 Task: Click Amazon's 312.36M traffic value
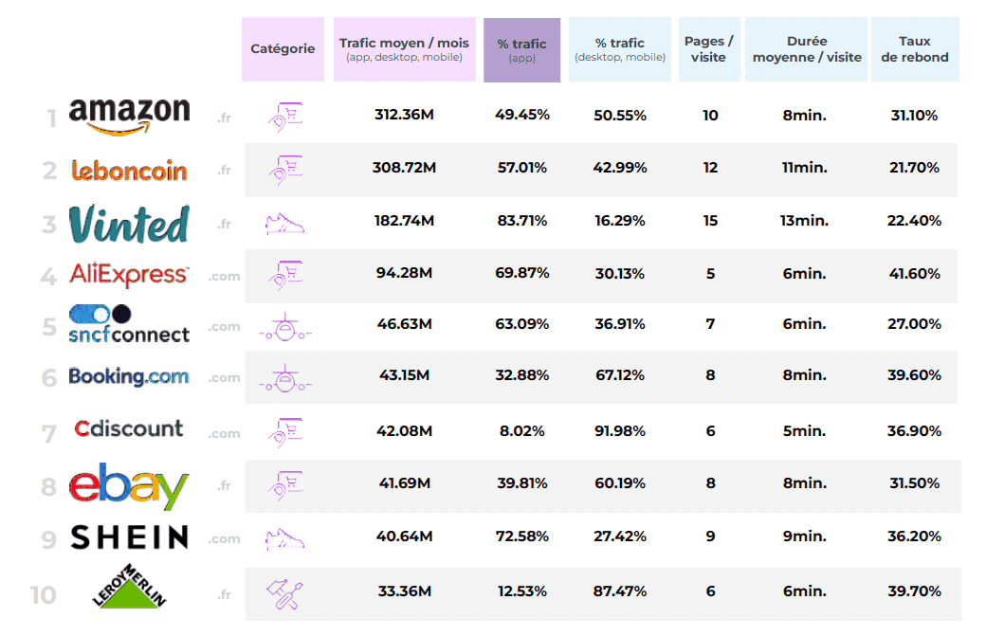pos(404,116)
